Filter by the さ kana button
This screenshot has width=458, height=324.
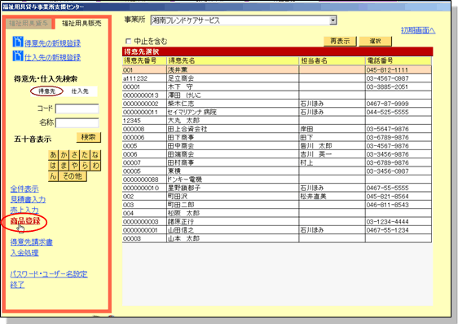coord(74,155)
